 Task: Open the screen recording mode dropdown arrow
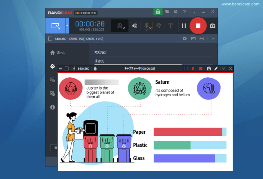coord(67,26)
